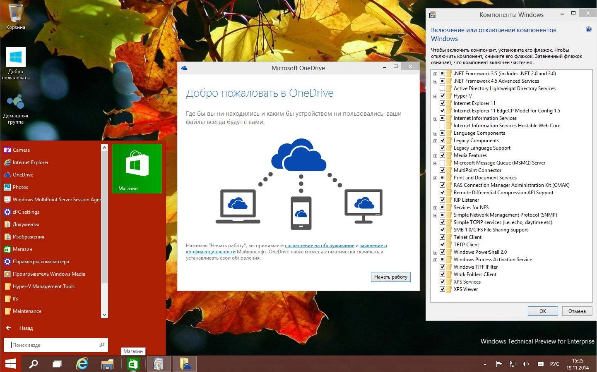597x372 pixels.
Task: Switch input language via РУС indicator
Action: (554, 364)
